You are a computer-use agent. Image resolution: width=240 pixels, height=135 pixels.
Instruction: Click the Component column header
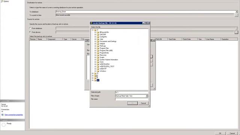[55, 39]
